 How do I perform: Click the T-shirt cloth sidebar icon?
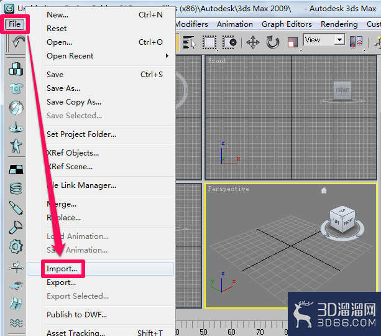(16, 88)
